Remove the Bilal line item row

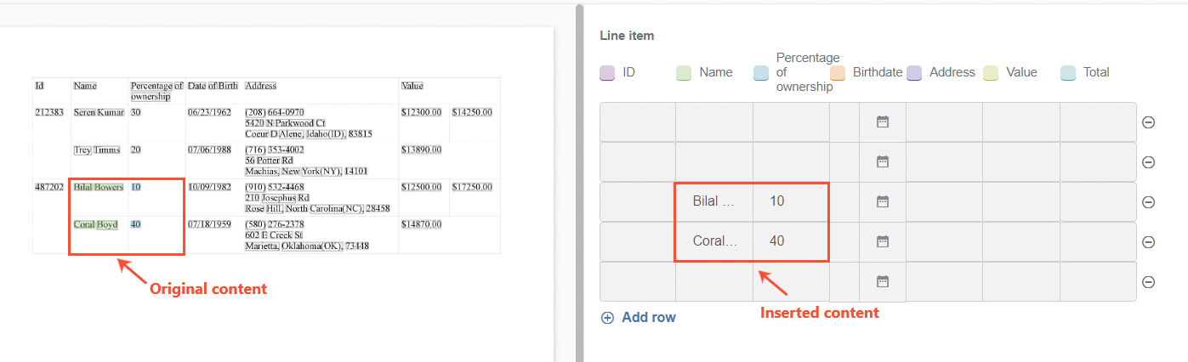pos(1148,202)
